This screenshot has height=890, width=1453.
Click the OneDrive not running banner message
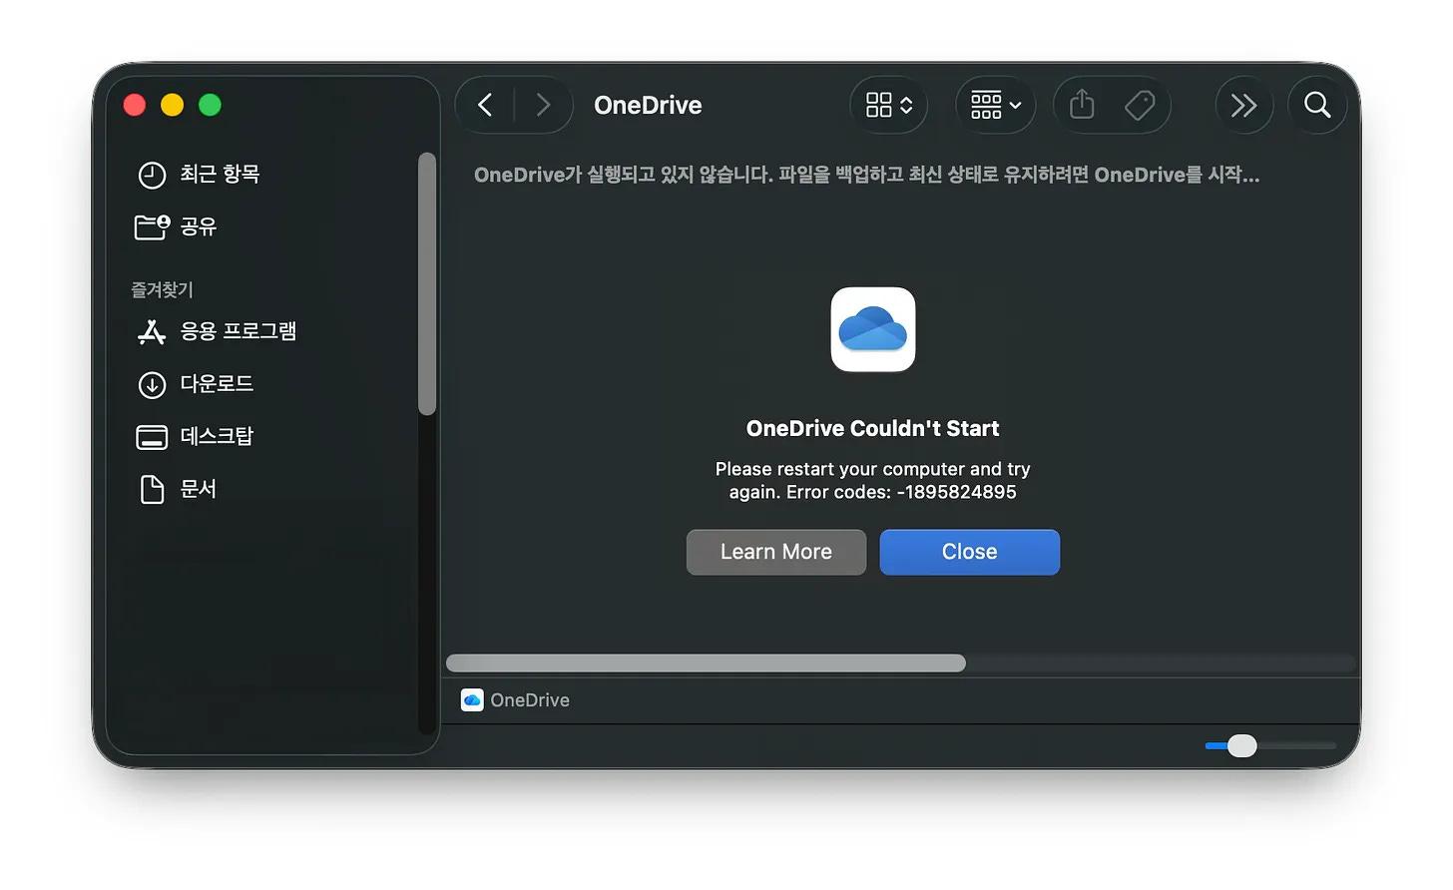(x=866, y=175)
